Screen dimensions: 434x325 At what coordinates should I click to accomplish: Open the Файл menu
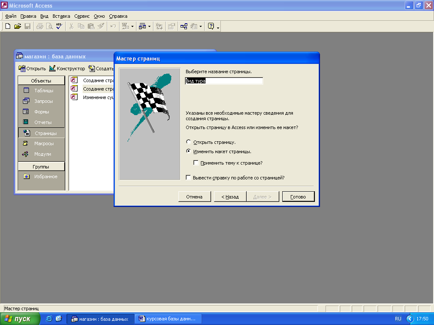(x=11, y=16)
